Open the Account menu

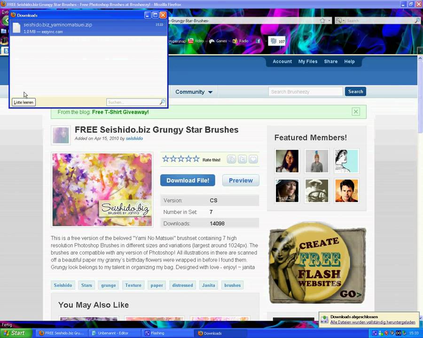[x=282, y=61]
